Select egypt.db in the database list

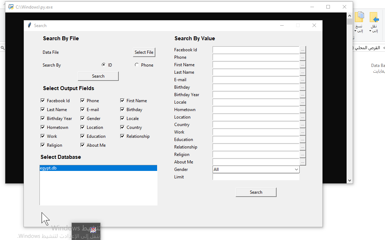click(98, 168)
